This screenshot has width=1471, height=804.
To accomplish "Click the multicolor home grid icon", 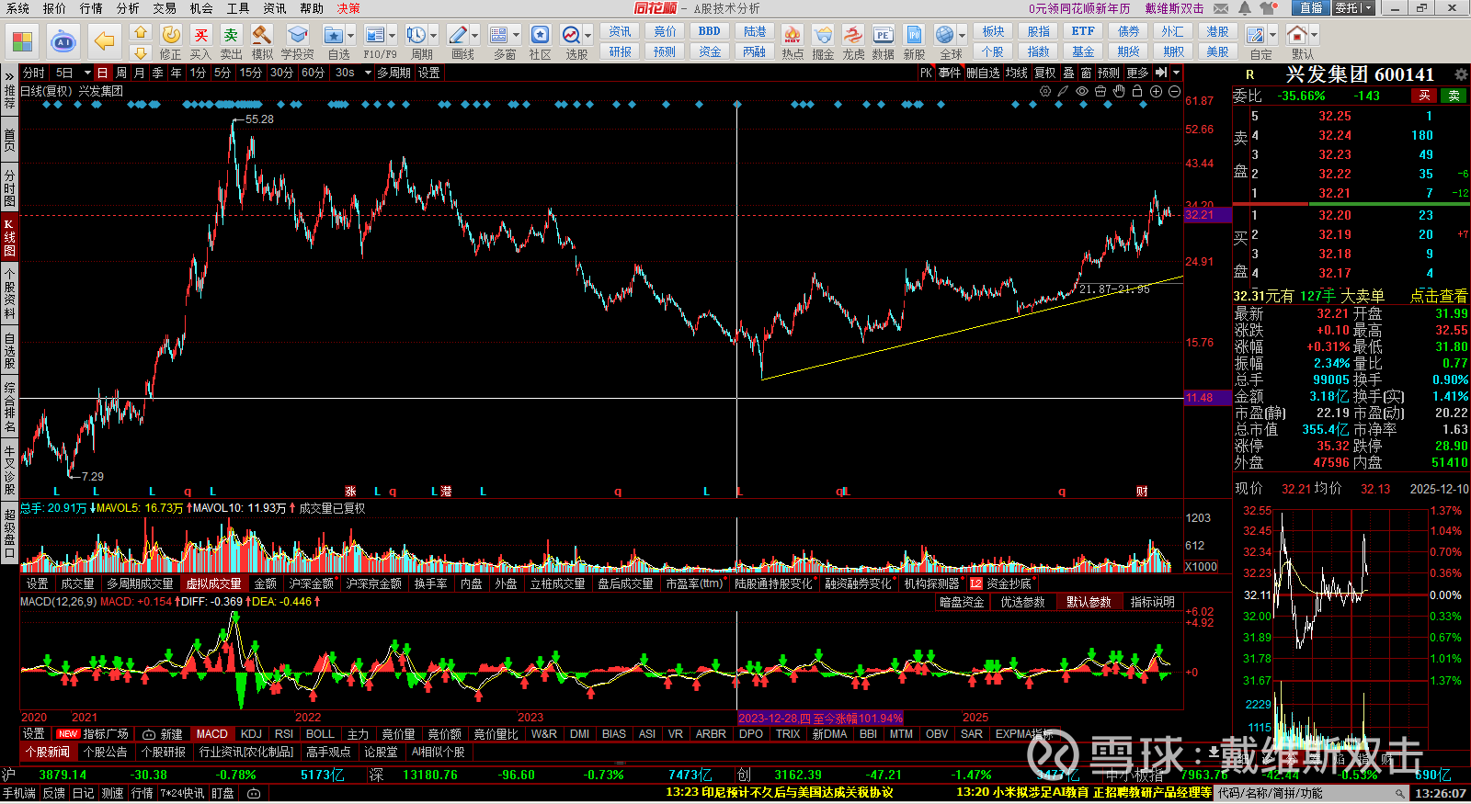I will [22, 42].
